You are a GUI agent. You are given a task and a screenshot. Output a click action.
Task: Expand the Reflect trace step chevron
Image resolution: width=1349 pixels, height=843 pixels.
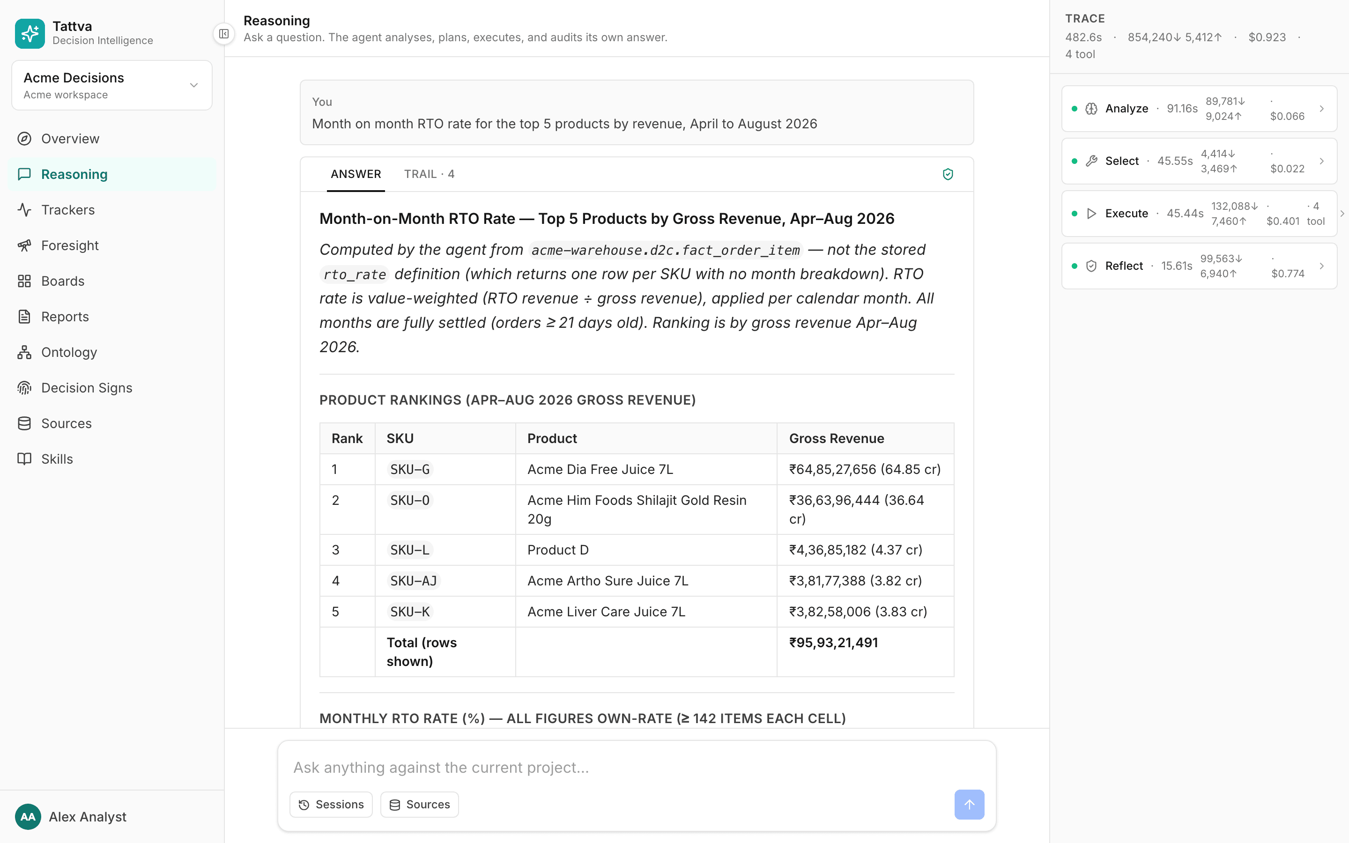click(1322, 266)
